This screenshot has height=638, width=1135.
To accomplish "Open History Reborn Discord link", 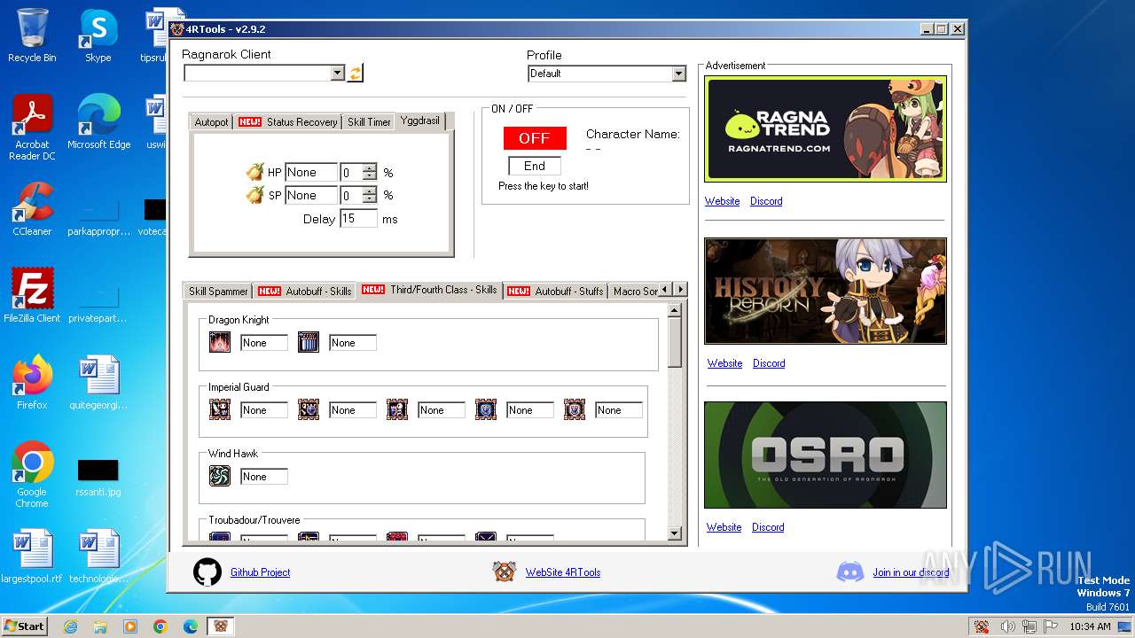I will (769, 363).
